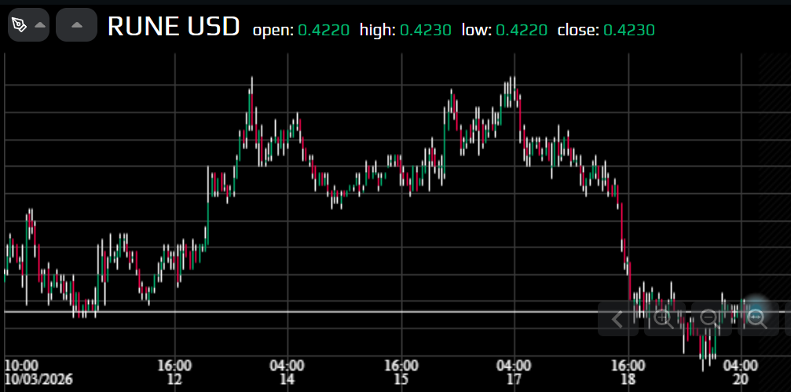Select the 04:00 14 axis label

tap(287, 372)
